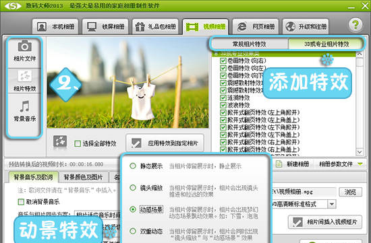Switch to 常规相片特效 effects list
This screenshot has width=371, height=243.
(x=250, y=44)
